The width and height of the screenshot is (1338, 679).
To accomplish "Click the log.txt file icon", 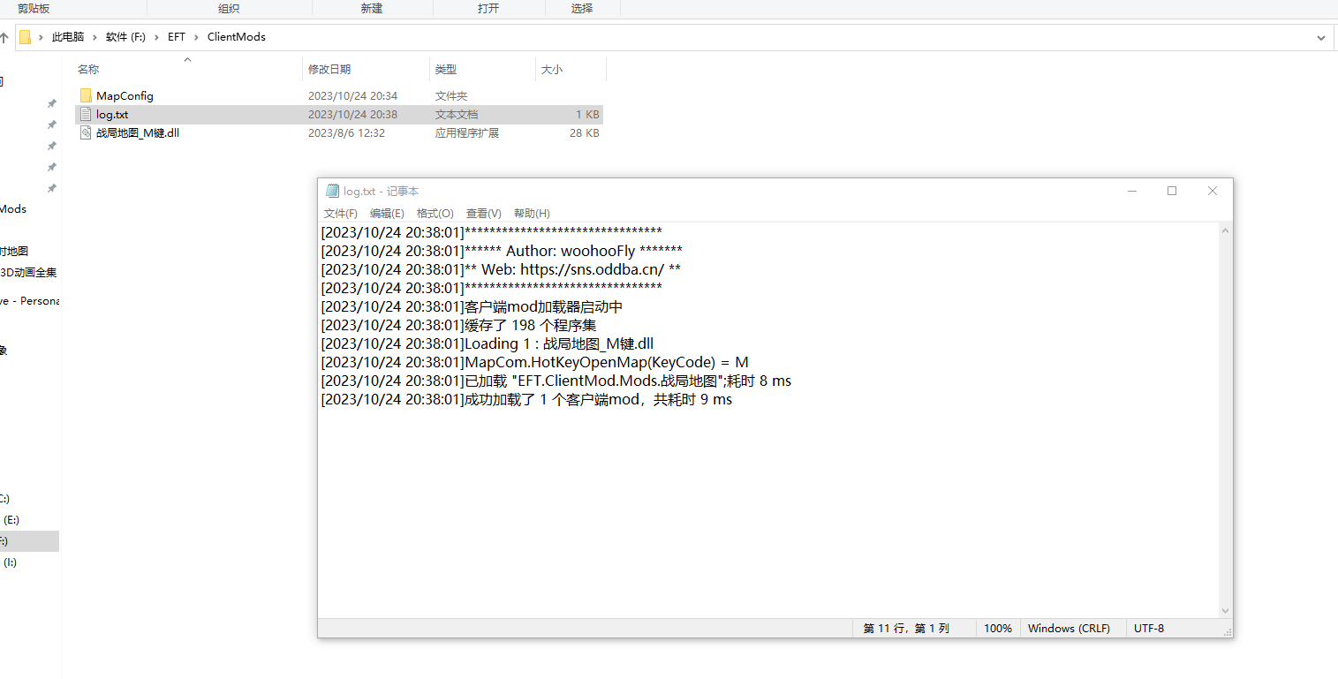I will [x=86, y=114].
